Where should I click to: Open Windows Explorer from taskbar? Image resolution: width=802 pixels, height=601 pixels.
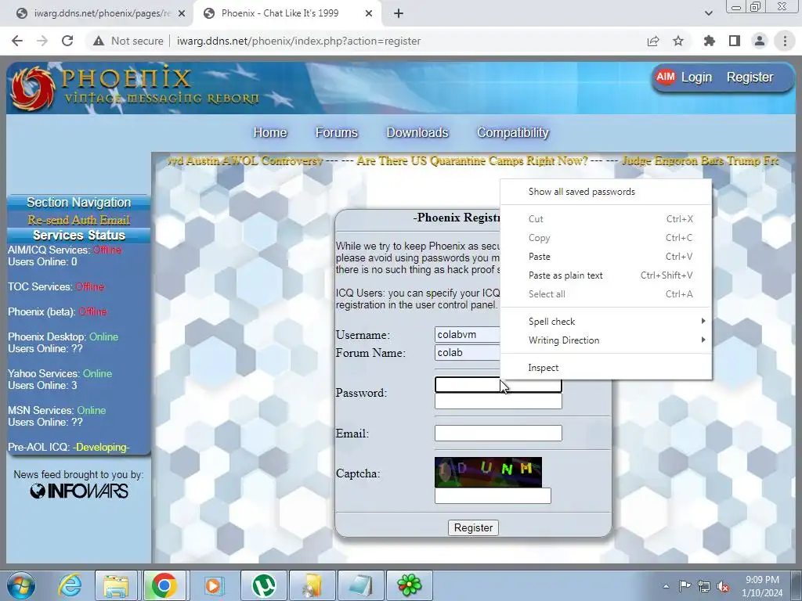tap(116, 585)
